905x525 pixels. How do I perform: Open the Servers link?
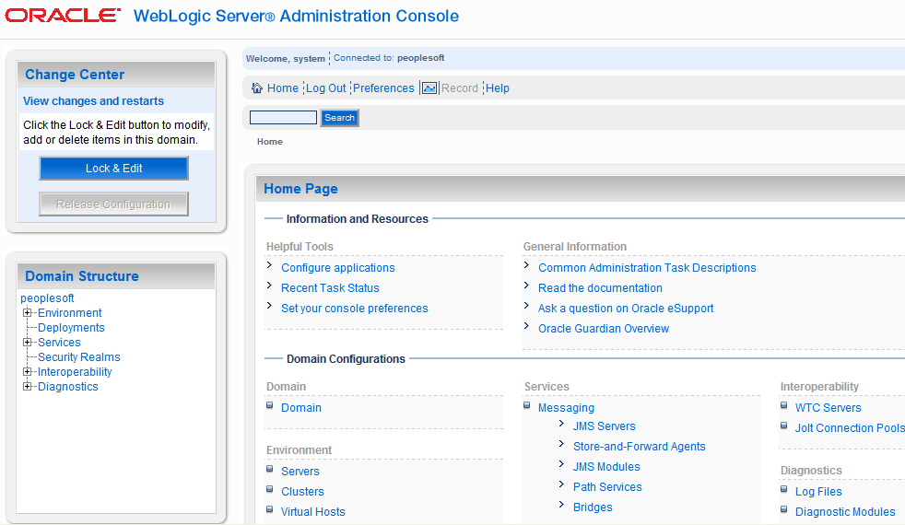(300, 472)
